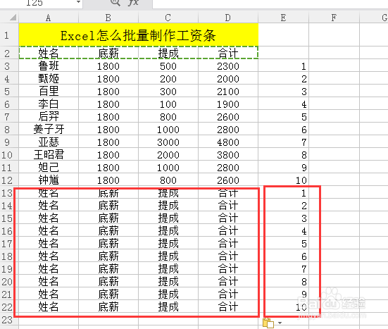Click the name cell '百里'
This screenshot has width=388, height=329.
point(49,91)
